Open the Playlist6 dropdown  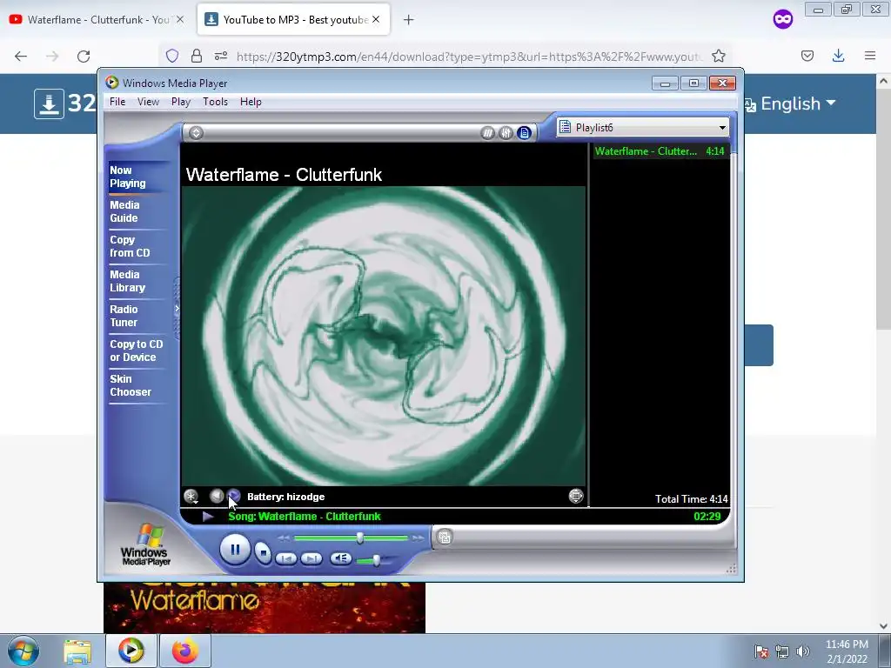pos(643,127)
